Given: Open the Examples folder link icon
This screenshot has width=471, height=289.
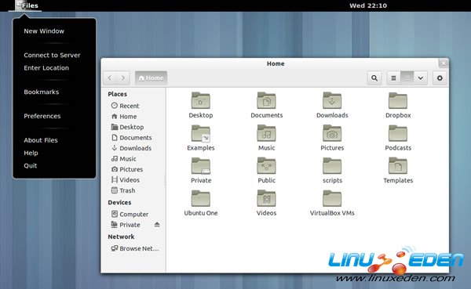Looking at the screenshot, I should tap(201, 133).
